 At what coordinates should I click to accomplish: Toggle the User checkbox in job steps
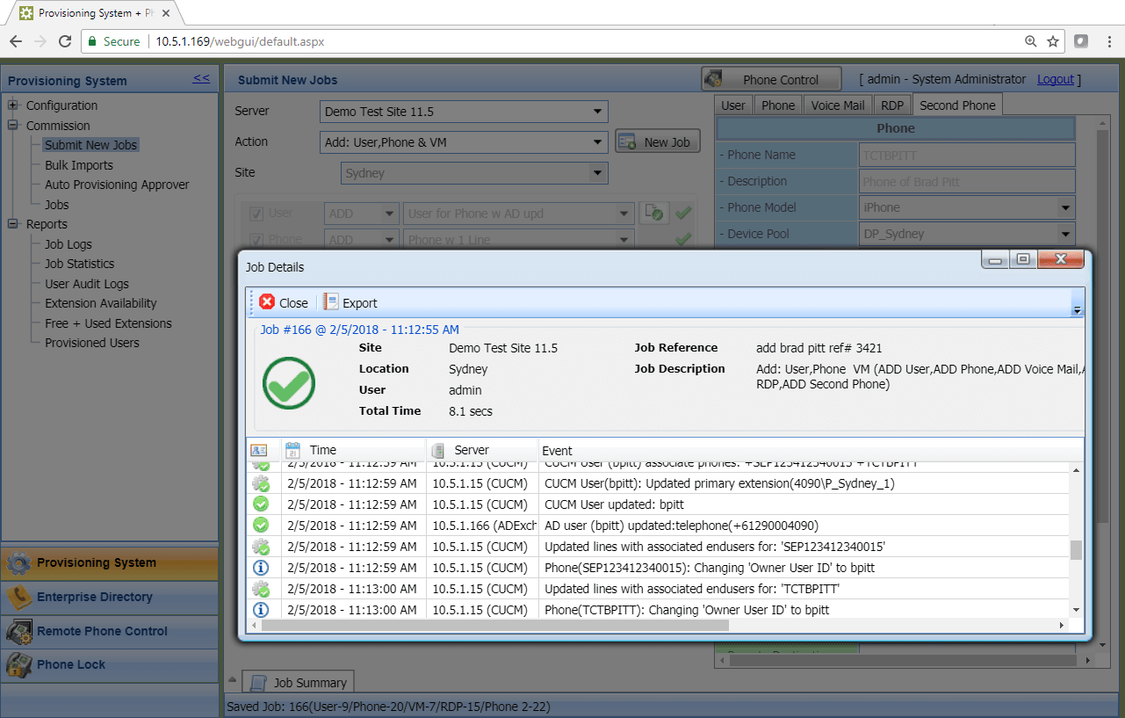tap(256, 214)
